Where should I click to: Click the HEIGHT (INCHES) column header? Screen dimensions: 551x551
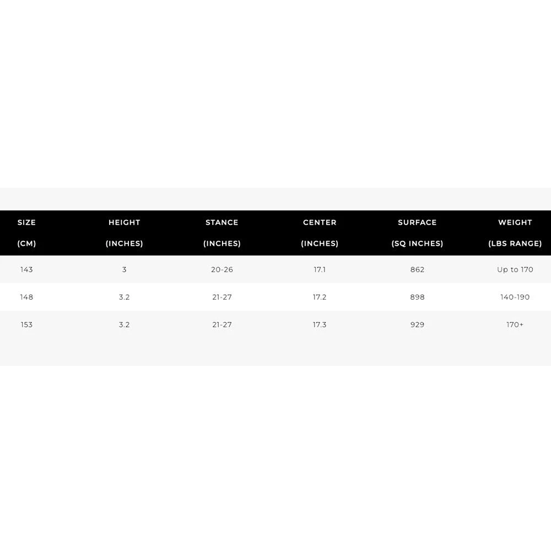click(x=125, y=233)
